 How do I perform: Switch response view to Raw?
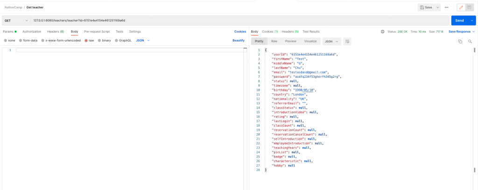pyautogui.click(x=274, y=41)
